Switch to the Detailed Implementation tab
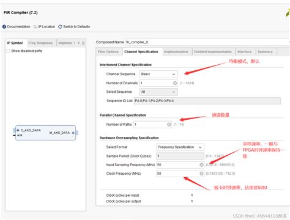This screenshot has width=290, height=220. [x=213, y=52]
